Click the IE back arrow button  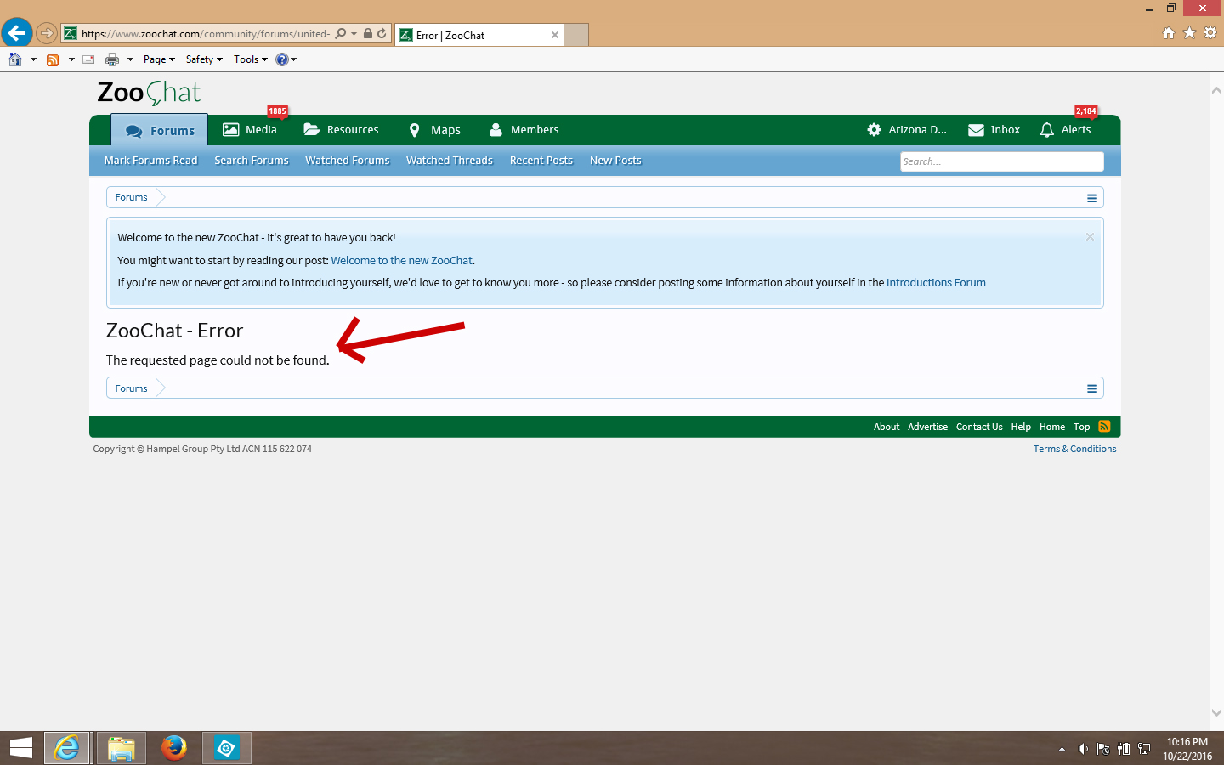point(17,33)
